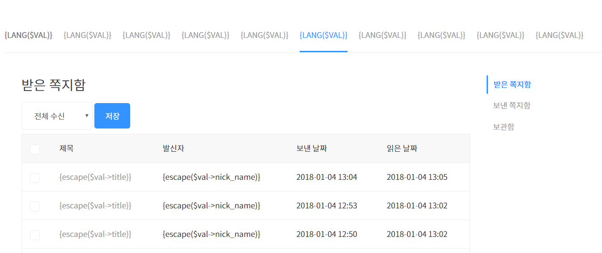Select the second tab in top navigation
Screen dimensions: 602x253
pos(87,35)
